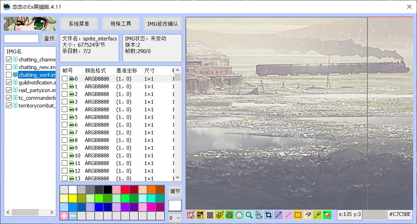Select the magnifier zoom tool
Viewport: 417px width, 224px height.
[x=249, y=215]
